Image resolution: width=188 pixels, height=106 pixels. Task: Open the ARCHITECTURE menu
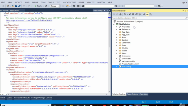tap(69, 2)
